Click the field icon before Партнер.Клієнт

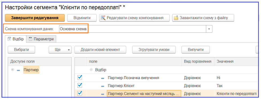tap(103, 86)
